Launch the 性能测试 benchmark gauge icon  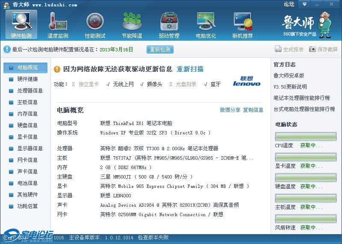coord(95,24)
